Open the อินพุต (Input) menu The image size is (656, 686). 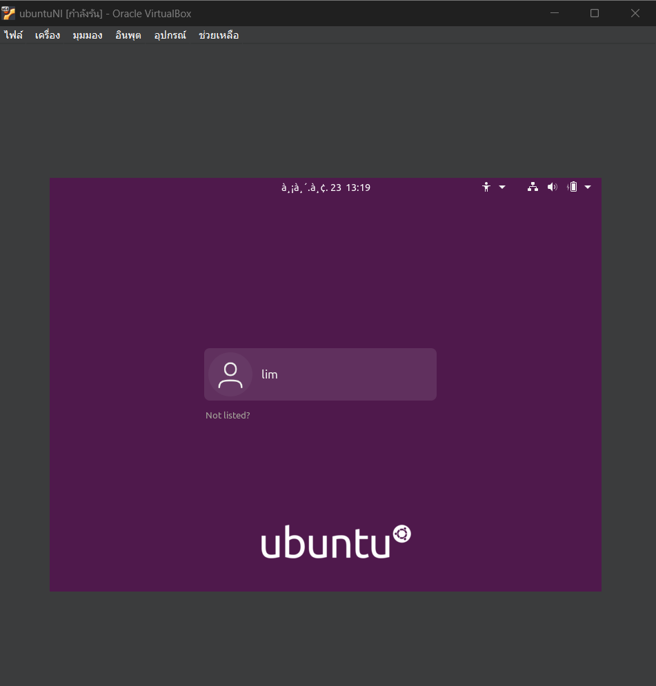(128, 35)
